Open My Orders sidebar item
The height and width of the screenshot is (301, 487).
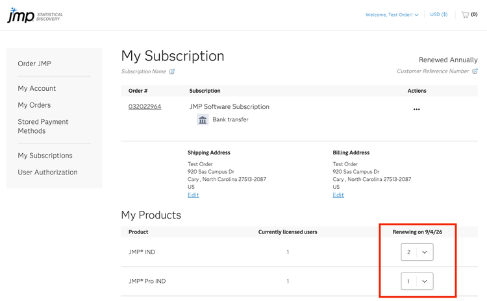pos(34,105)
